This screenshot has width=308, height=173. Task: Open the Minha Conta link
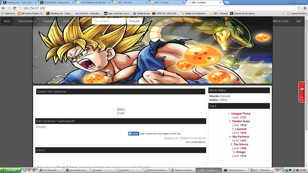[x=281, y=21]
